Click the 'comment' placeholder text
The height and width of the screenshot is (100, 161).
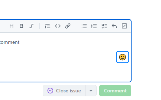pyautogui.click(x=10, y=42)
